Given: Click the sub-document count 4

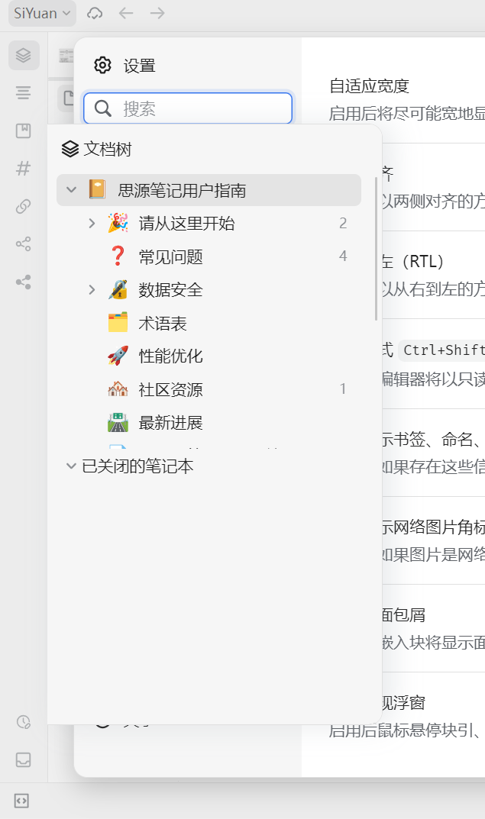Looking at the screenshot, I should pyautogui.click(x=343, y=256).
